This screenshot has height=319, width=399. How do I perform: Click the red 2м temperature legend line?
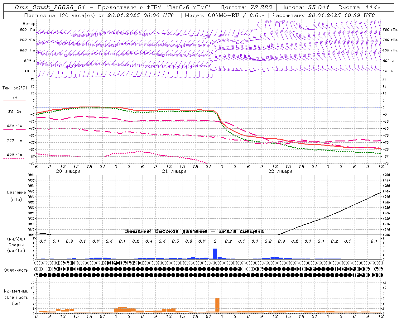(14, 101)
